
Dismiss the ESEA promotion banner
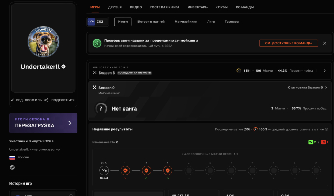[325, 43]
